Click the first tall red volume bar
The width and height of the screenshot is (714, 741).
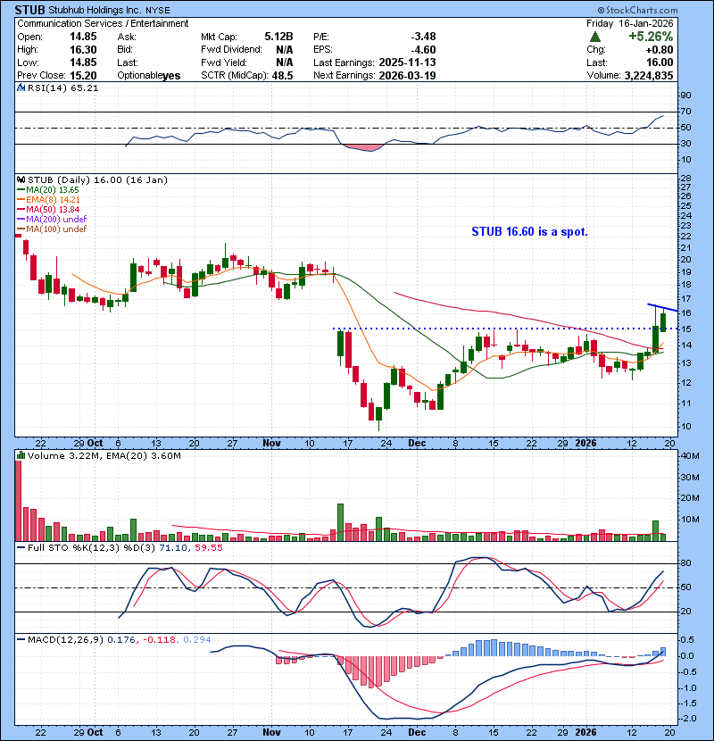click(x=19, y=500)
